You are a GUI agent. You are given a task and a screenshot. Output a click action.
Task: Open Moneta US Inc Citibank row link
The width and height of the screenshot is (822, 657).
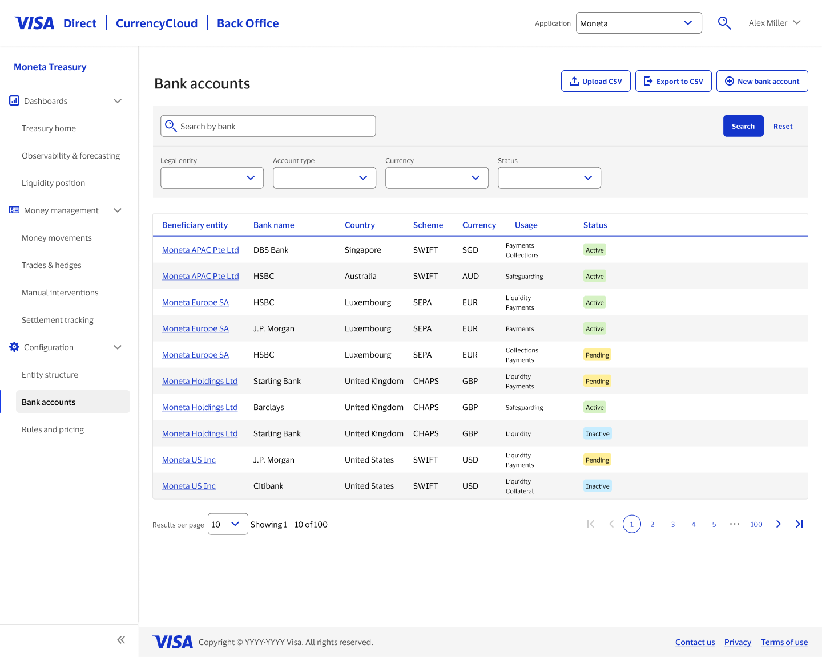pyautogui.click(x=189, y=486)
